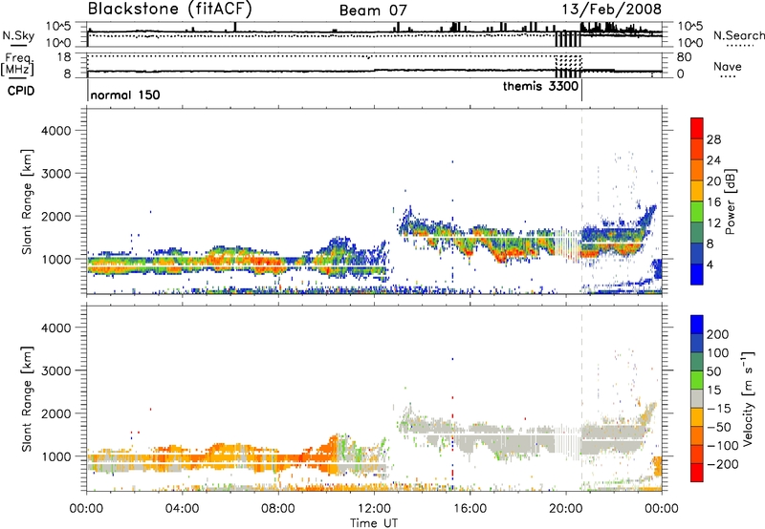Click the 'Blackstone (fitACF)' title text

[x=169, y=10]
